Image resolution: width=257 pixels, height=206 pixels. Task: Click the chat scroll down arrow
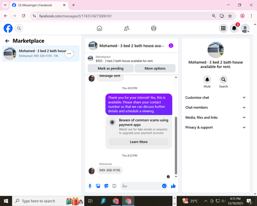click(176, 177)
